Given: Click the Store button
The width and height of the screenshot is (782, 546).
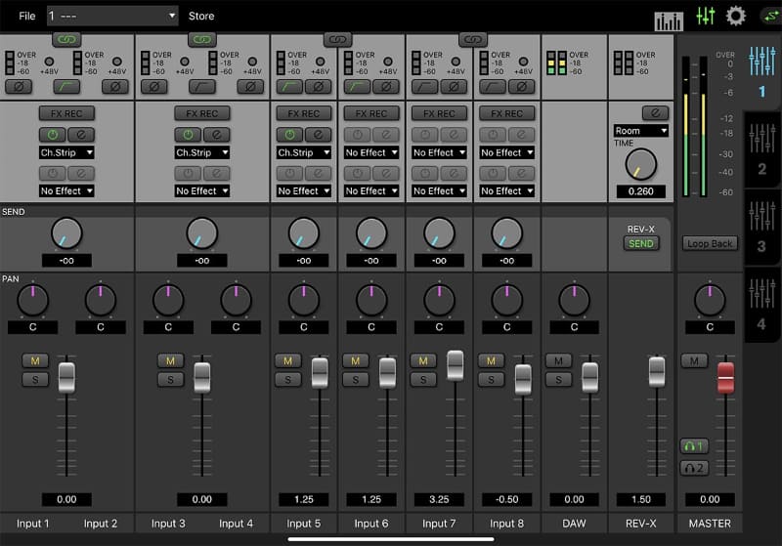Looking at the screenshot, I should 201,16.
